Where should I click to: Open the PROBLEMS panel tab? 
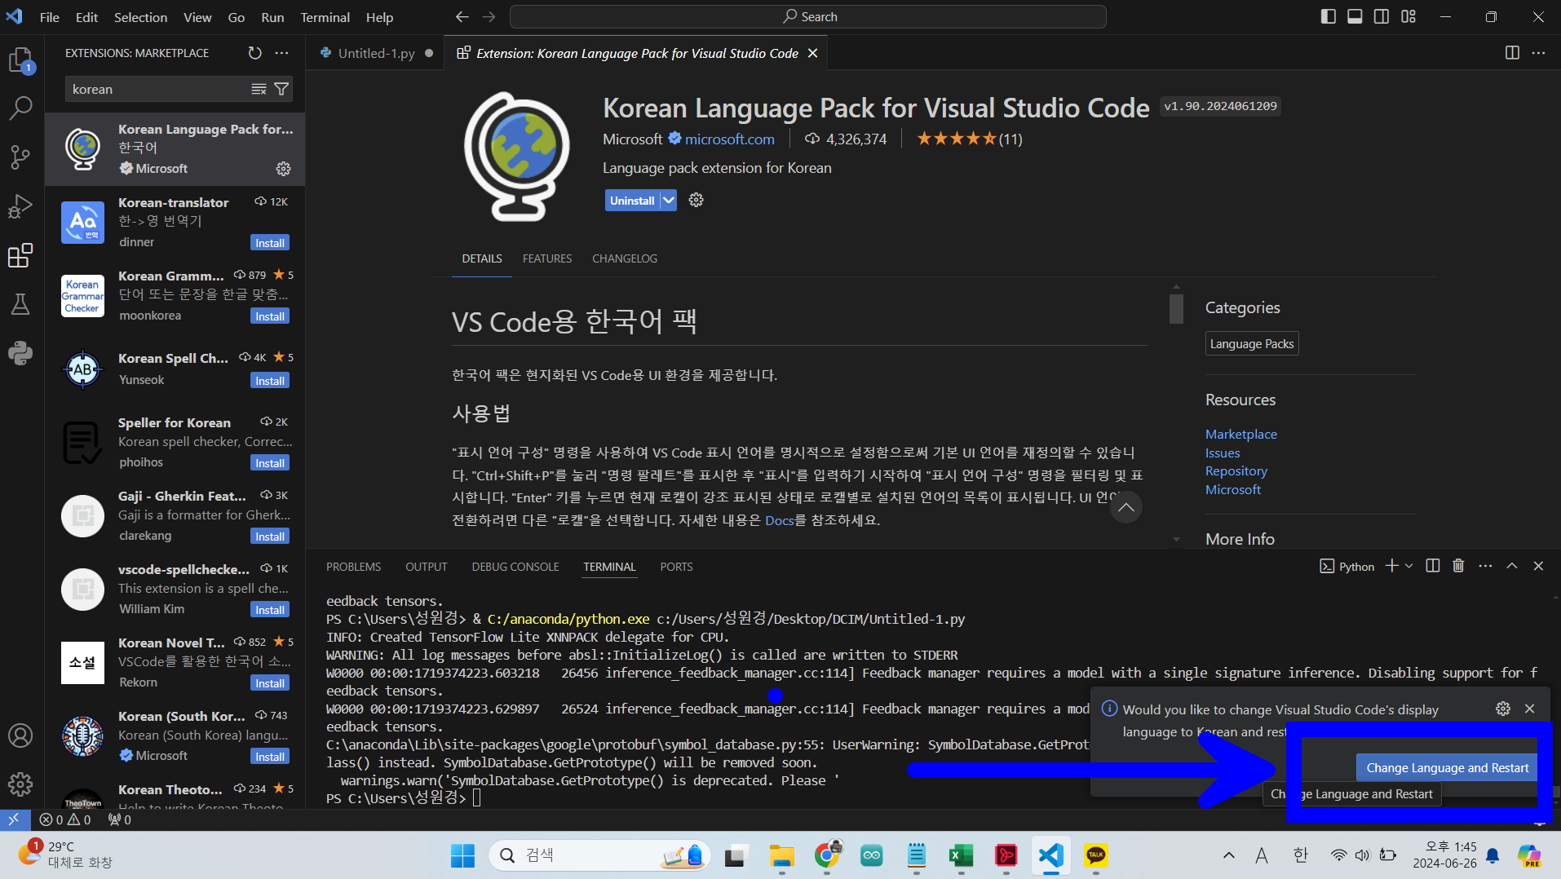(x=353, y=567)
